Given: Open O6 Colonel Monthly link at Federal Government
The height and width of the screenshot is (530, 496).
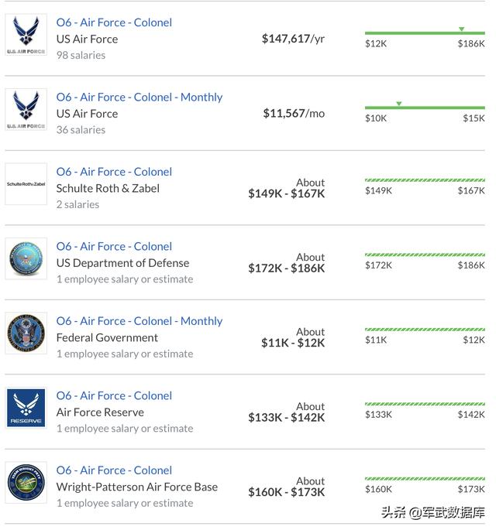Looking at the screenshot, I should [139, 321].
